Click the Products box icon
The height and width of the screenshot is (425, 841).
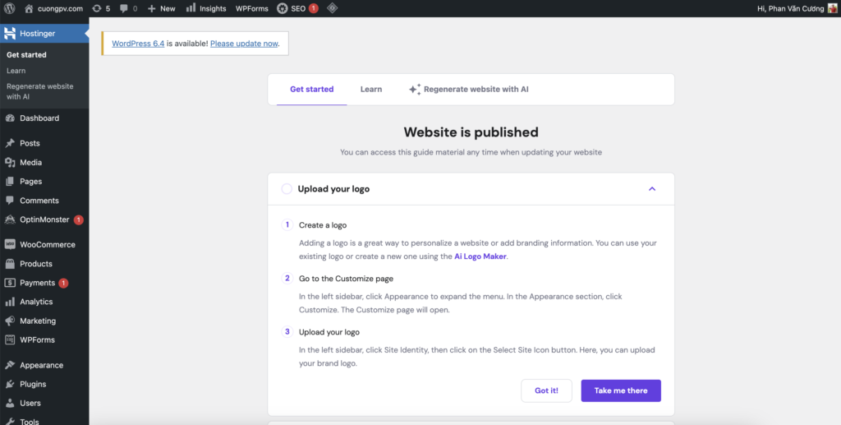[x=10, y=264]
